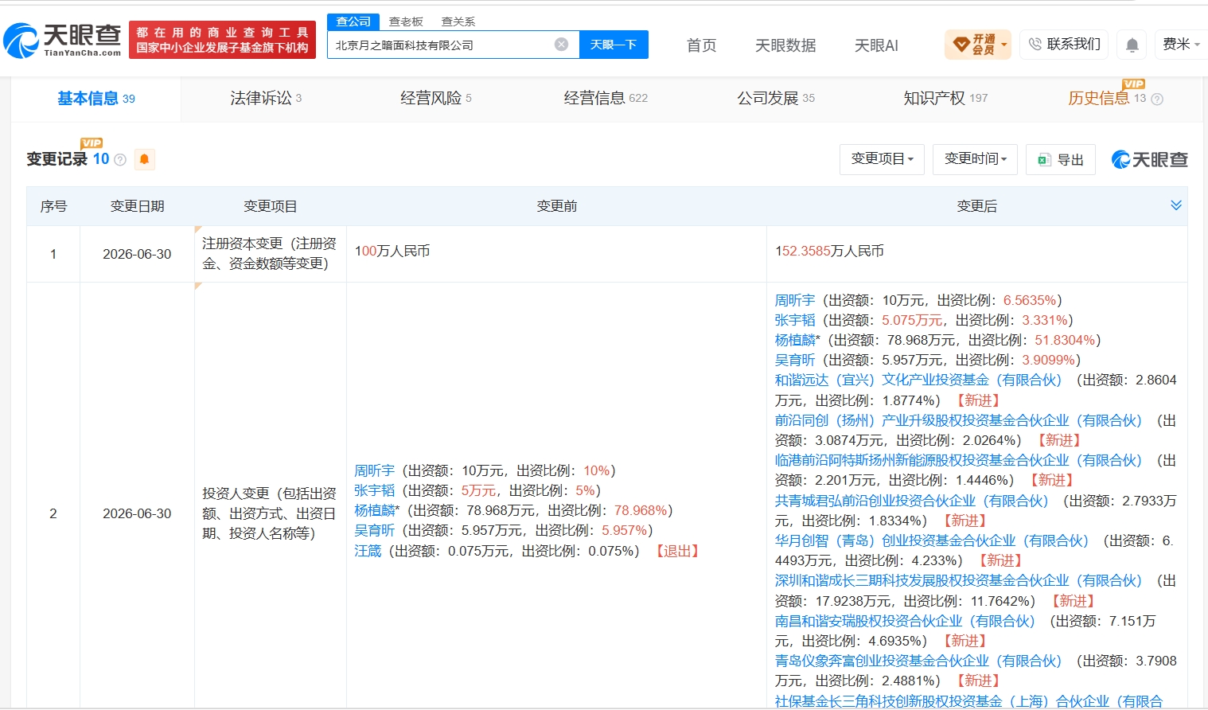Open 变更项目 filter dropdown
Viewport: 1208px width, 710px height.
coord(882,159)
